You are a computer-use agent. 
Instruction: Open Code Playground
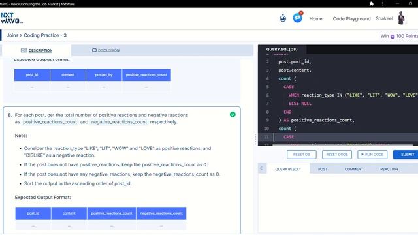pos(351,19)
